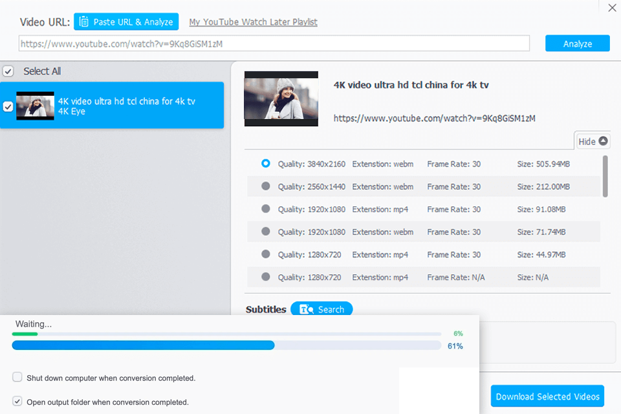Screen dimensions: 621x414
Task: Click the large video preview thumbnail
Action: 281,99
